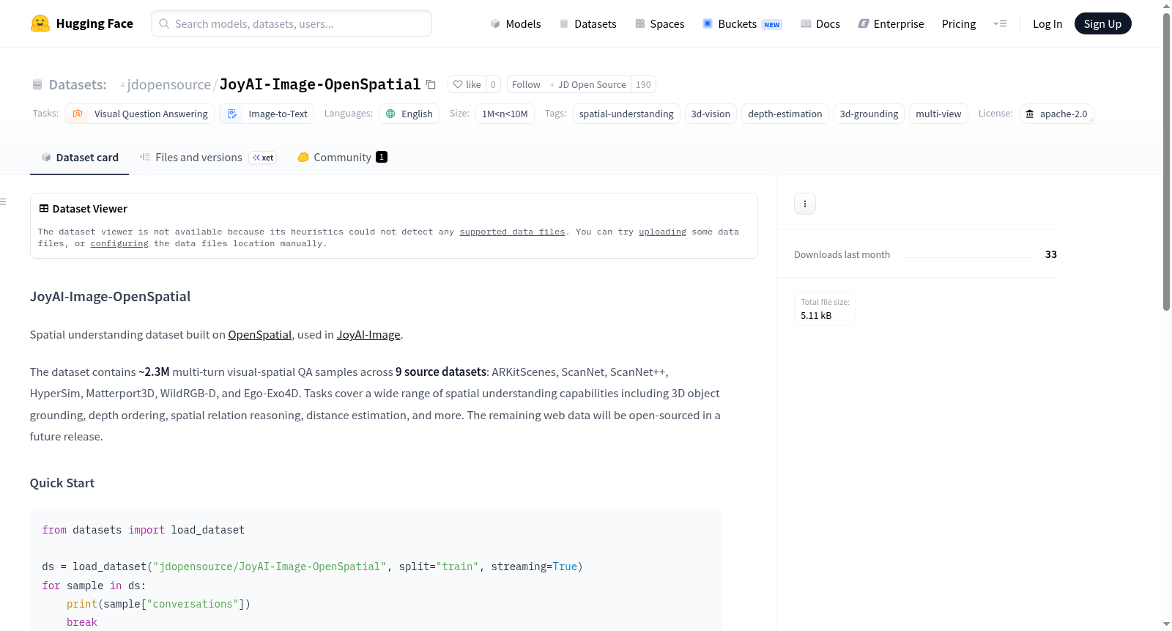Click the Hugging Face logo icon

pos(40,23)
